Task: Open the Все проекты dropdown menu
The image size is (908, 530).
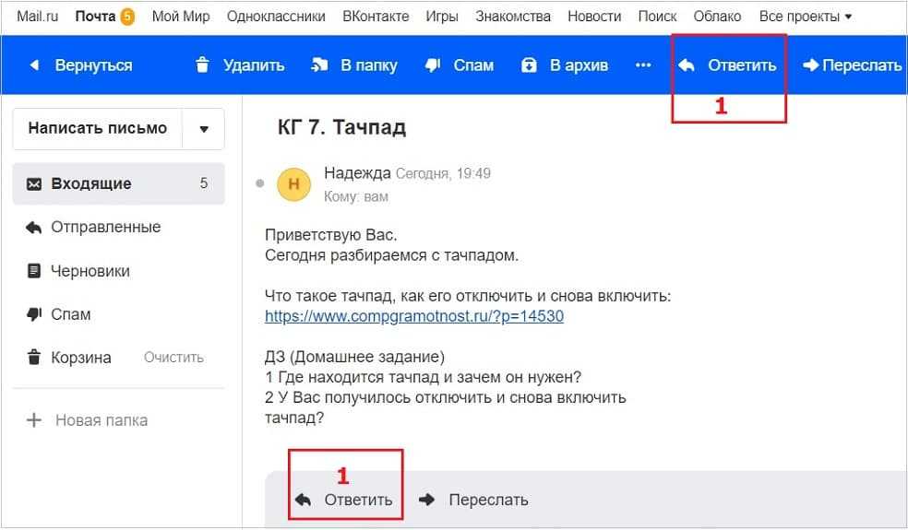Action: [805, 17]
